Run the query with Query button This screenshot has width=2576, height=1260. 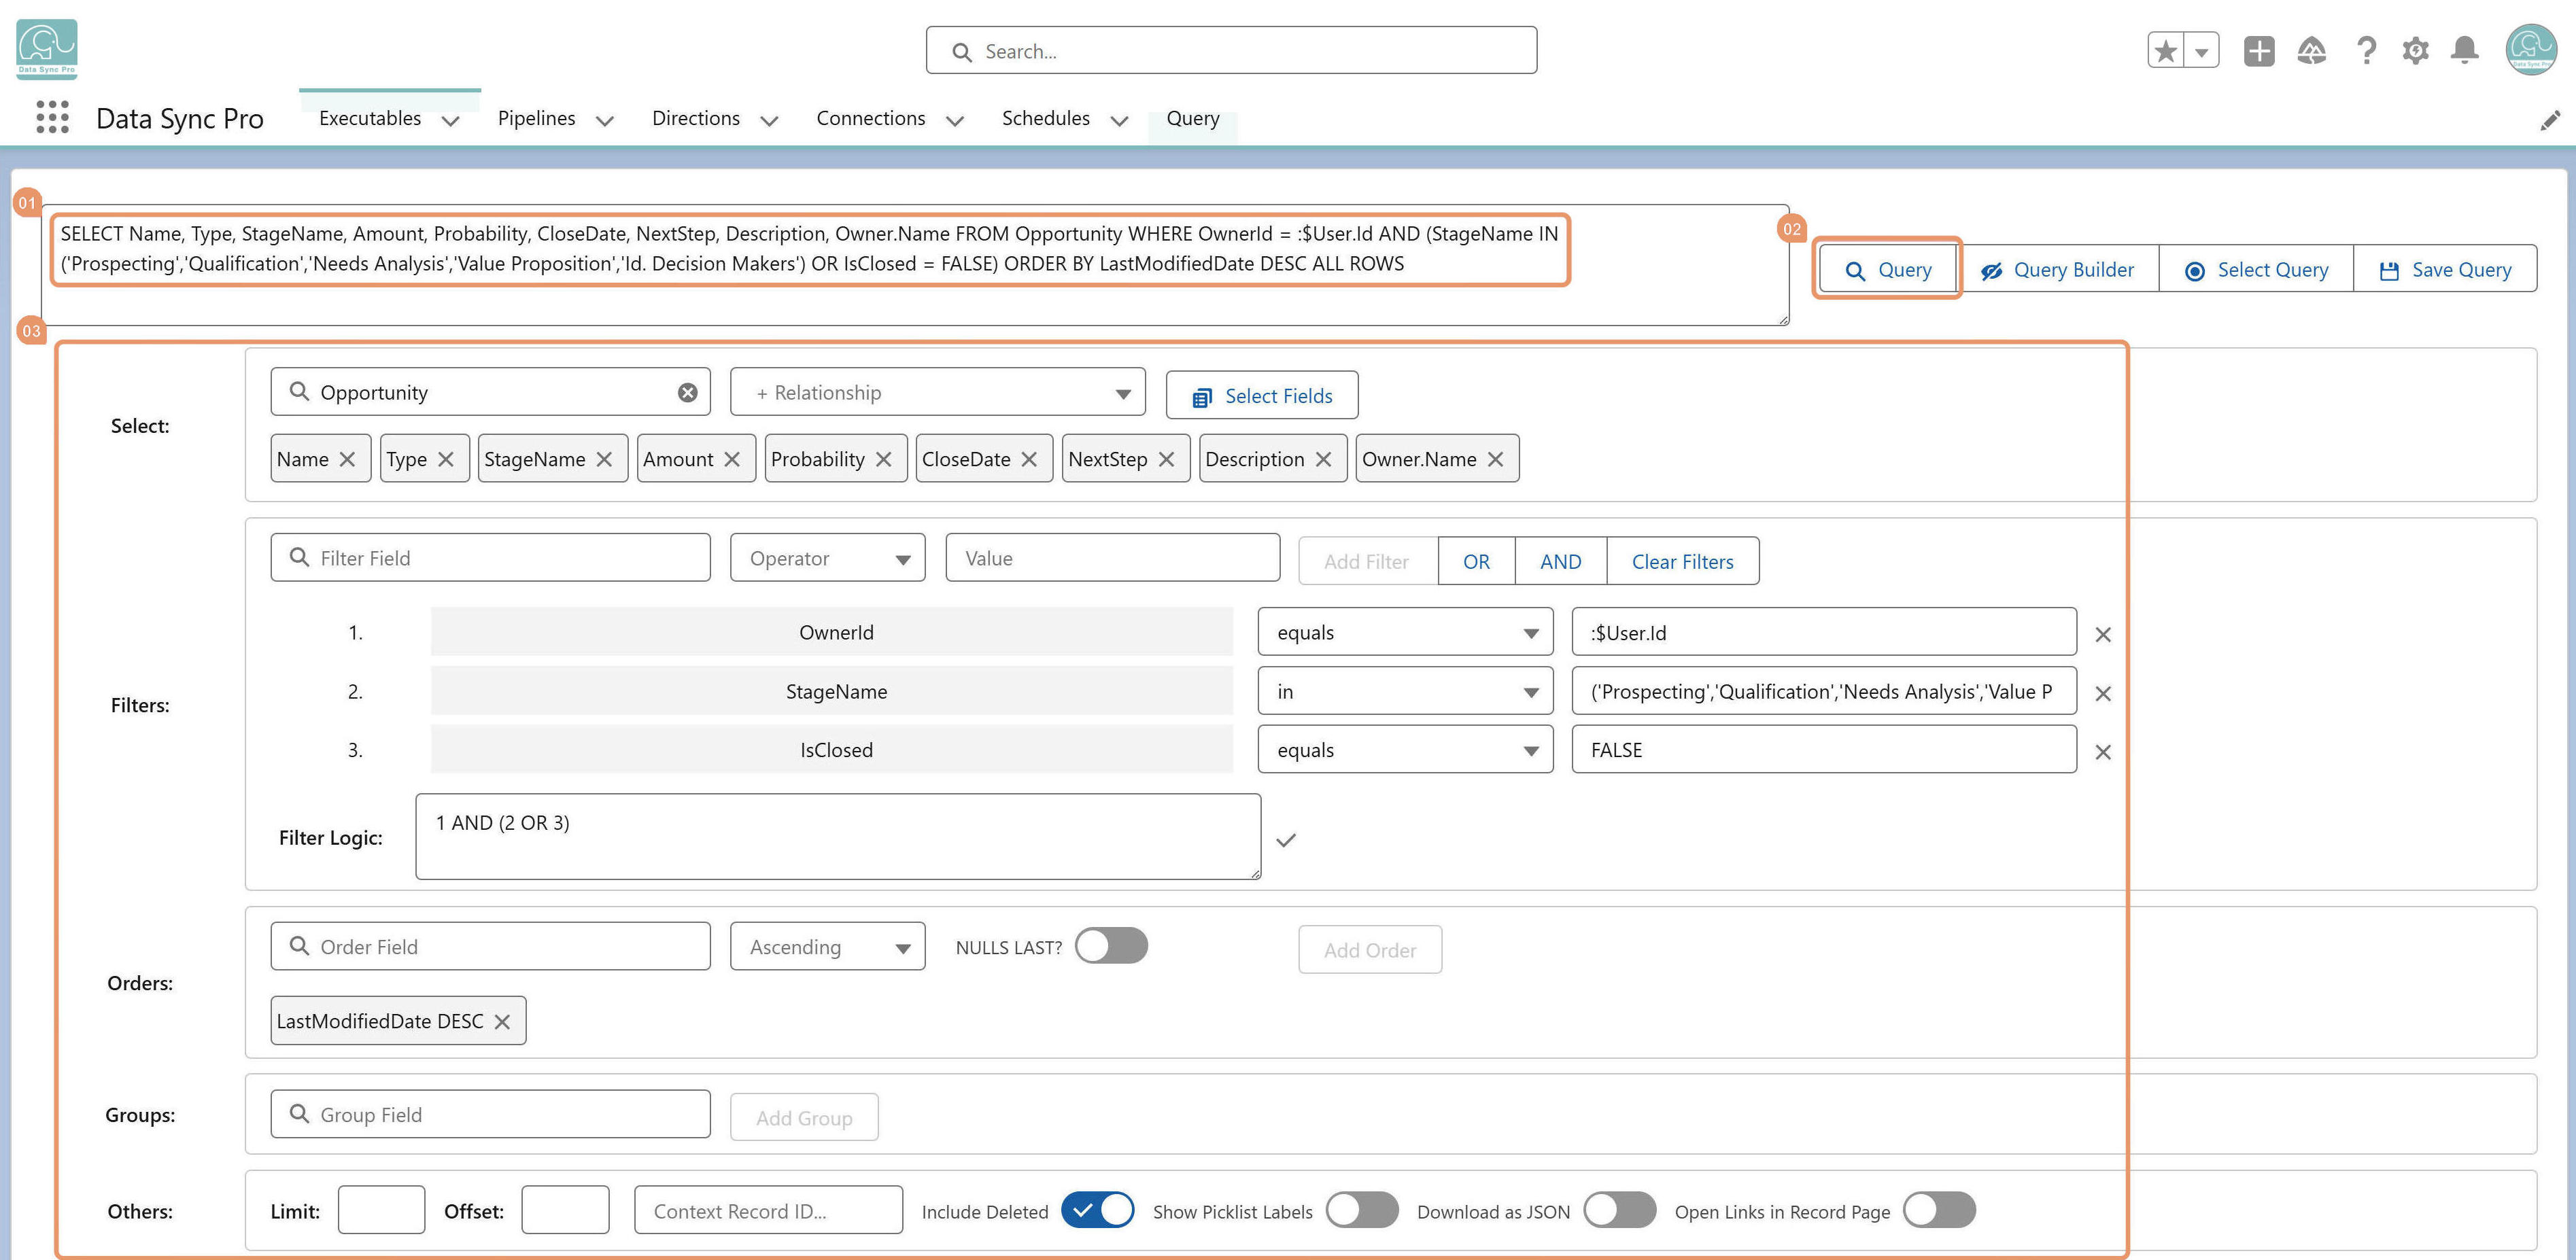click(x=1887, y=269)
